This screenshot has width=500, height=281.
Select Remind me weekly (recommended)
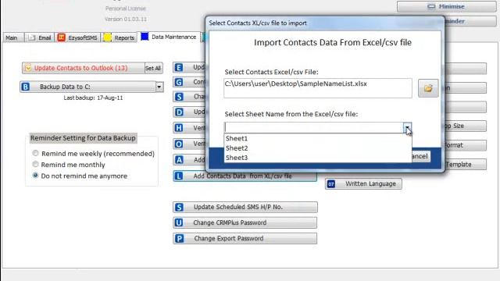tap(35, 153)
